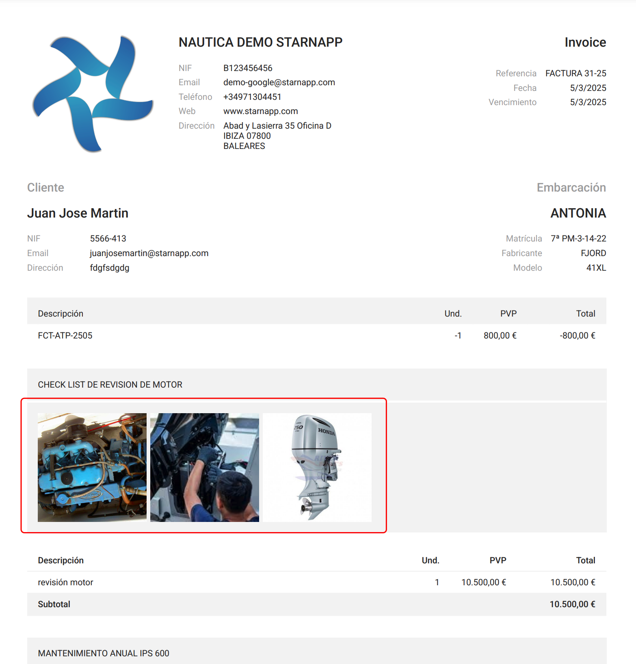Click the demo-google@starnapp.com email address
Screen dimensions: 636x664
click(279, 82)
